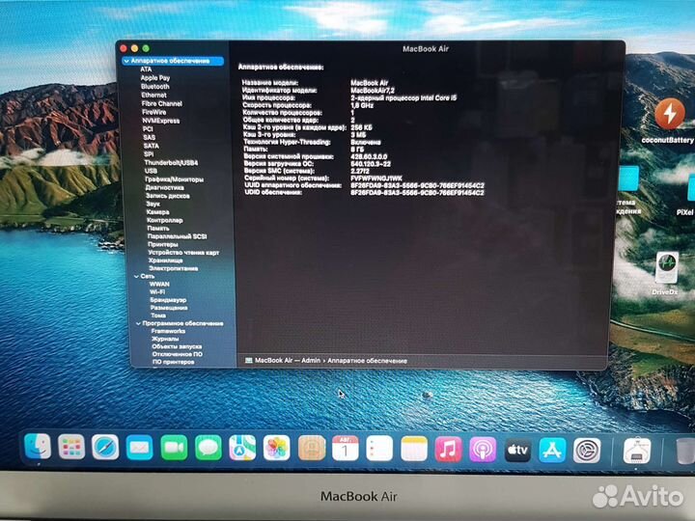Open DriveDx desktop icon

pyautogui.click(x=666, y=267)
